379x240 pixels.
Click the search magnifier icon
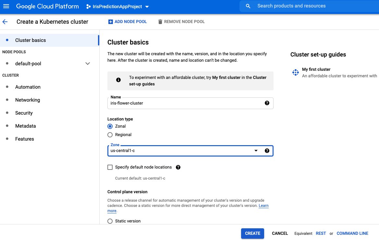(248, 6)
